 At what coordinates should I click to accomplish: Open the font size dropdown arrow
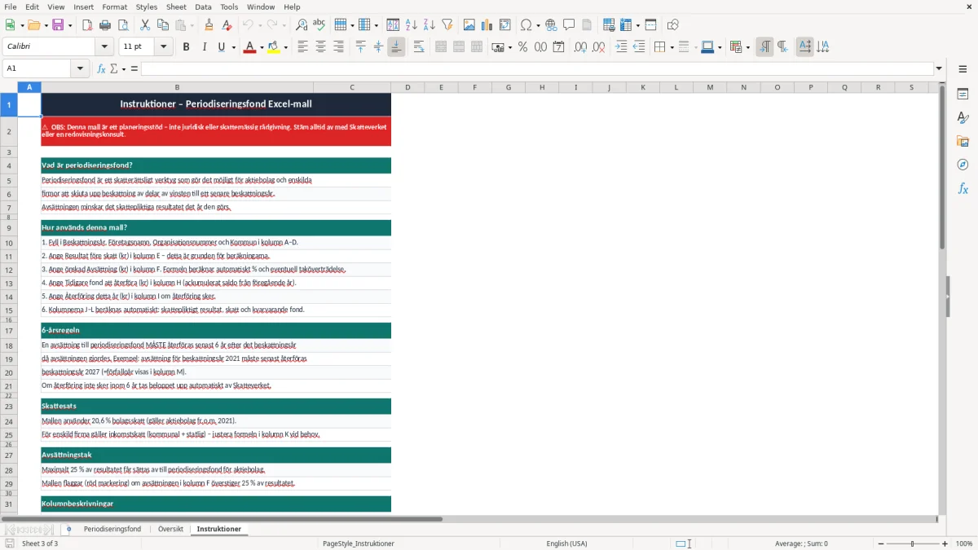164,47
